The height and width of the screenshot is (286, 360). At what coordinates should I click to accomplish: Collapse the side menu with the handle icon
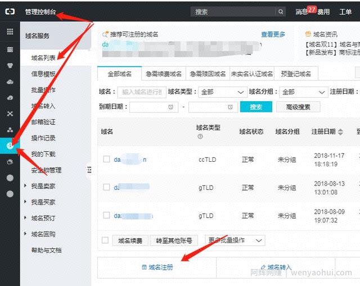[89, 170]
